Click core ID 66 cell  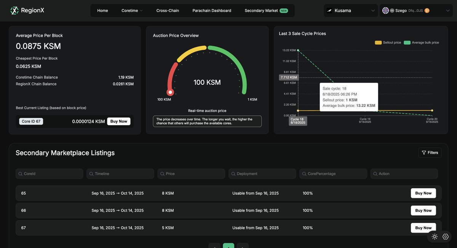coord(24,210)
